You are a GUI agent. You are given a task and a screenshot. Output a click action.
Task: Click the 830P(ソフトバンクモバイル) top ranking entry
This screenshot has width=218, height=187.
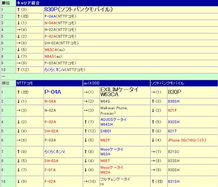pyautogui.click(x=78, y=10)
